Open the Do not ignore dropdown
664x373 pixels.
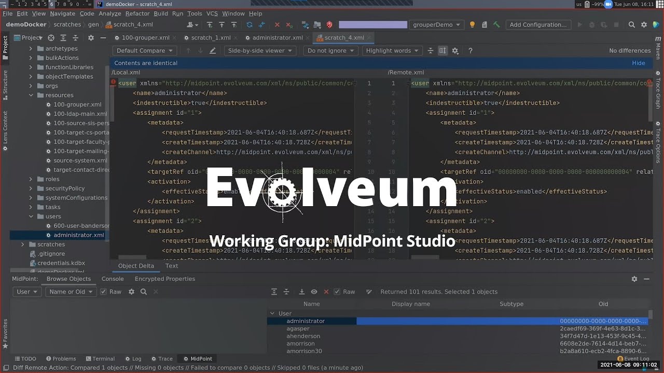(x=330, y=50)
